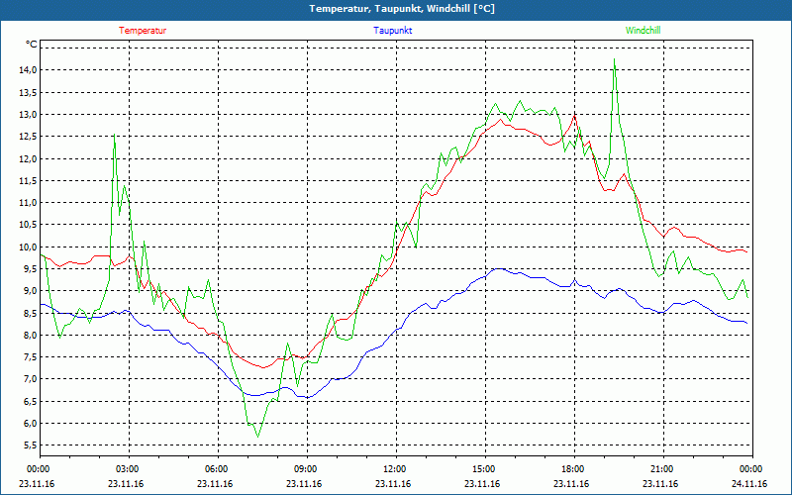The height and width of the screenshot is (495, 792).
Task: Click the blue Taupunkt legend label
Action: 392,31
